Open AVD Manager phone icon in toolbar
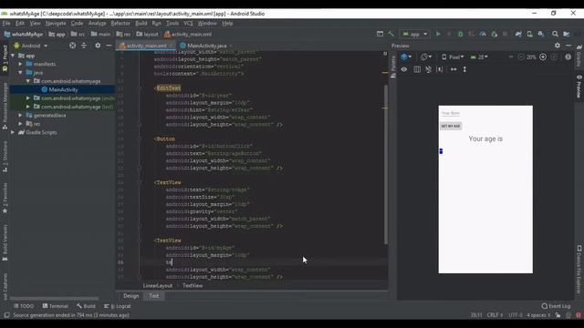Screen dimensions: 584x328 pyautogui.click(x=529, y=34)
